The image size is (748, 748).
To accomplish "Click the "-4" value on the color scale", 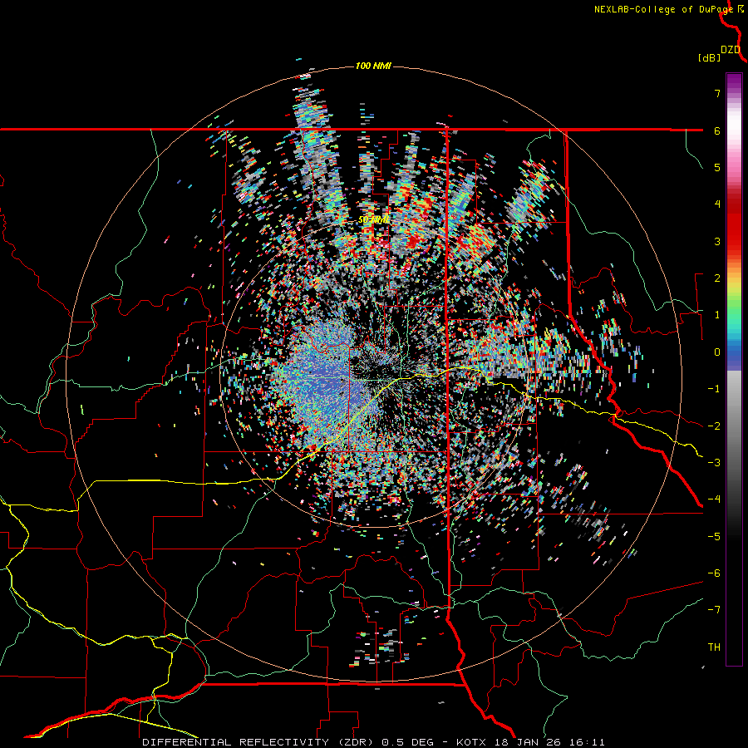I will point(714,499).
